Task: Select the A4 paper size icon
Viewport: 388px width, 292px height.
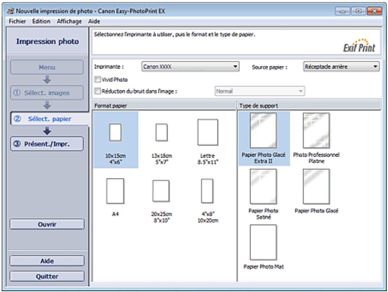Action: pyautogui.click(x=115, y=191)
